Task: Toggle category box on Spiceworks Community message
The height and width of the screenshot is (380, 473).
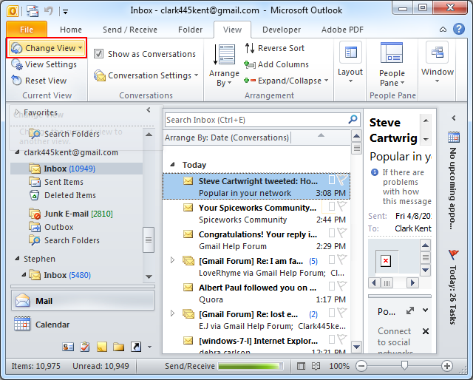Action: click(x=331, y=206)
